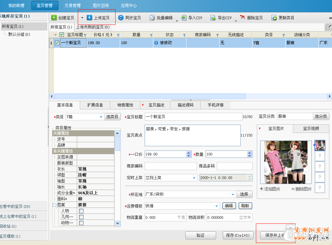Screen dimensions: 332x245
Task: Open the 运费模板 dropdown list
Action: point(217,206)
